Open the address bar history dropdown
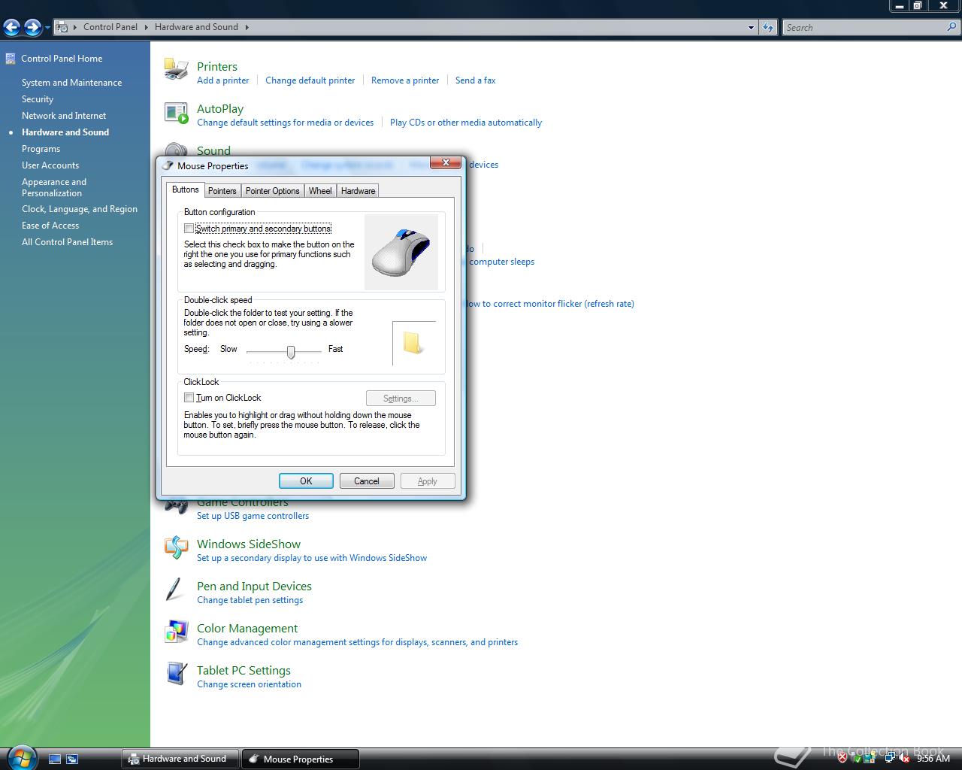962x770 pixels. point(751,28)
